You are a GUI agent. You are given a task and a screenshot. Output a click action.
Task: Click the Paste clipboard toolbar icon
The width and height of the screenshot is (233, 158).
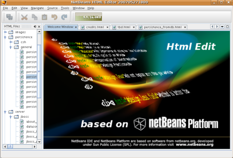44,17
